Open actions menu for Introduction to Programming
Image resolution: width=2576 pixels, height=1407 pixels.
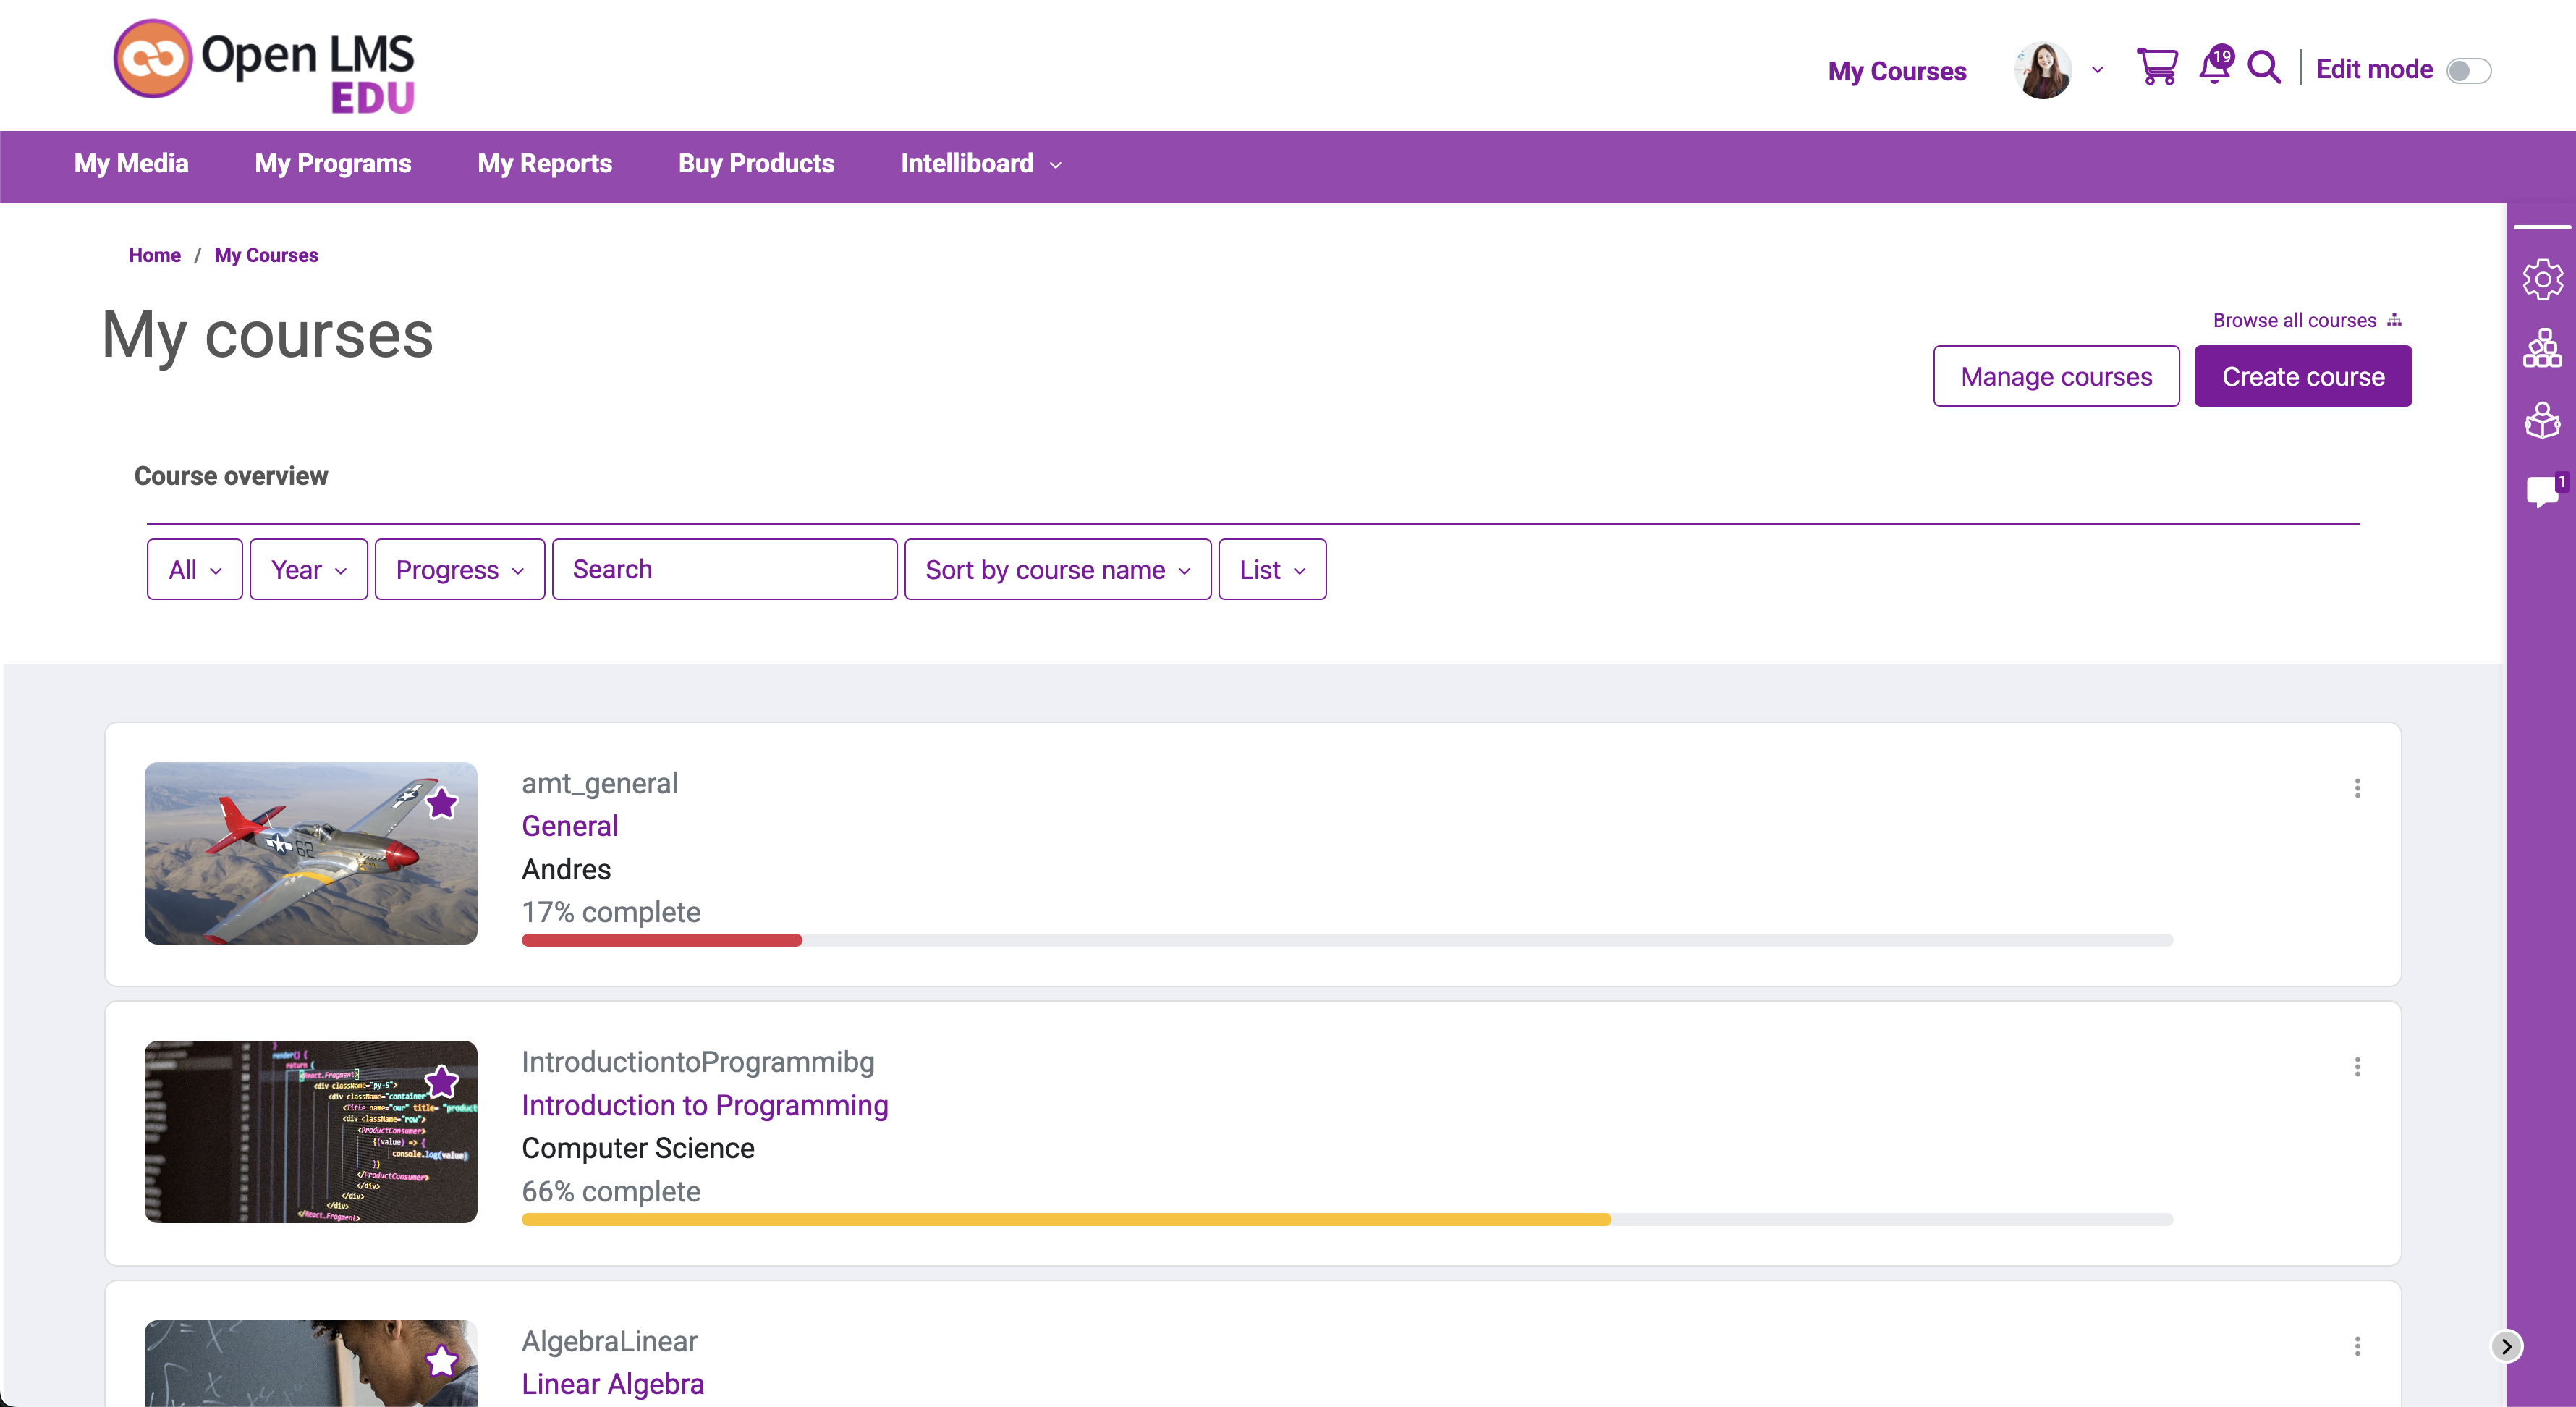(x=2358, y=1067)
